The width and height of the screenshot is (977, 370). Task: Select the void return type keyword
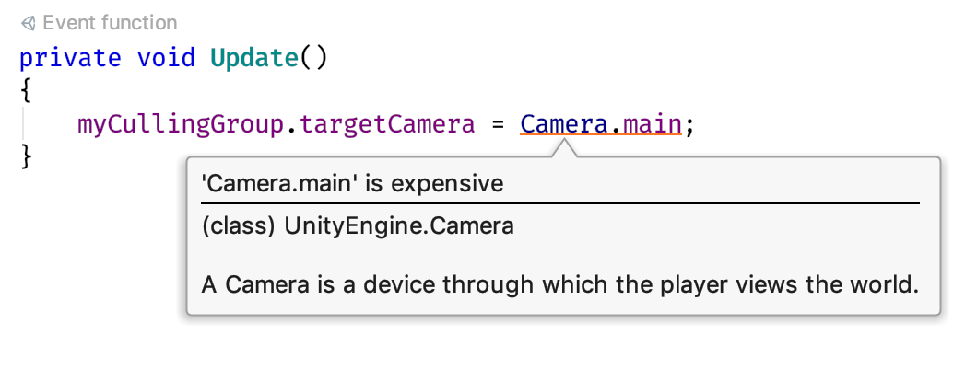pyautogui.click(x=166, y=58)
